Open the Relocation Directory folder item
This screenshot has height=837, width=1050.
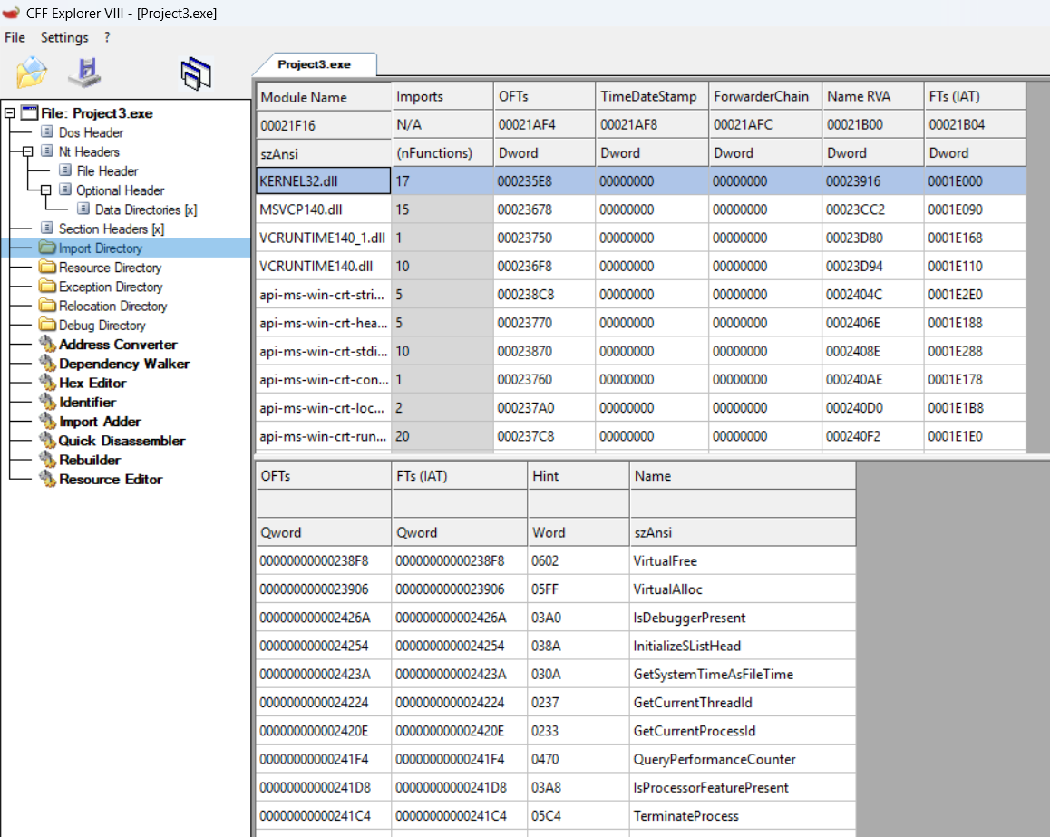point(112,306)
